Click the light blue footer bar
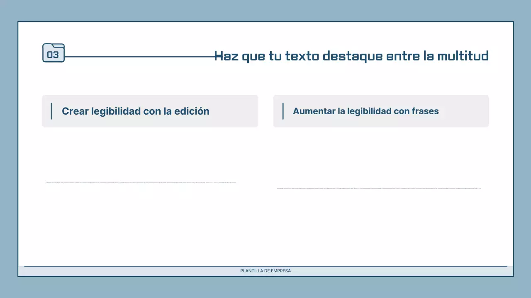This screenshot has height=298, width=531. (x=124, y=271)
